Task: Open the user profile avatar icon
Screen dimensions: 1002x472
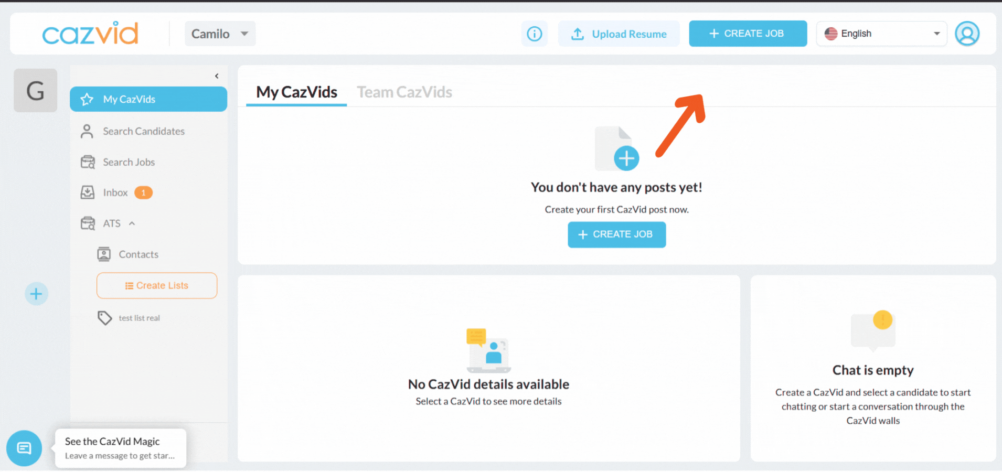Action: [x=967, y=34]
